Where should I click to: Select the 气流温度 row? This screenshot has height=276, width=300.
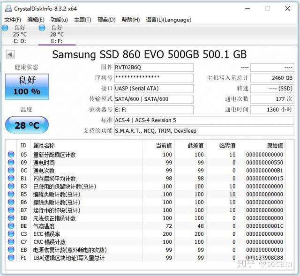pyautogui.click(x=145, y=226)
